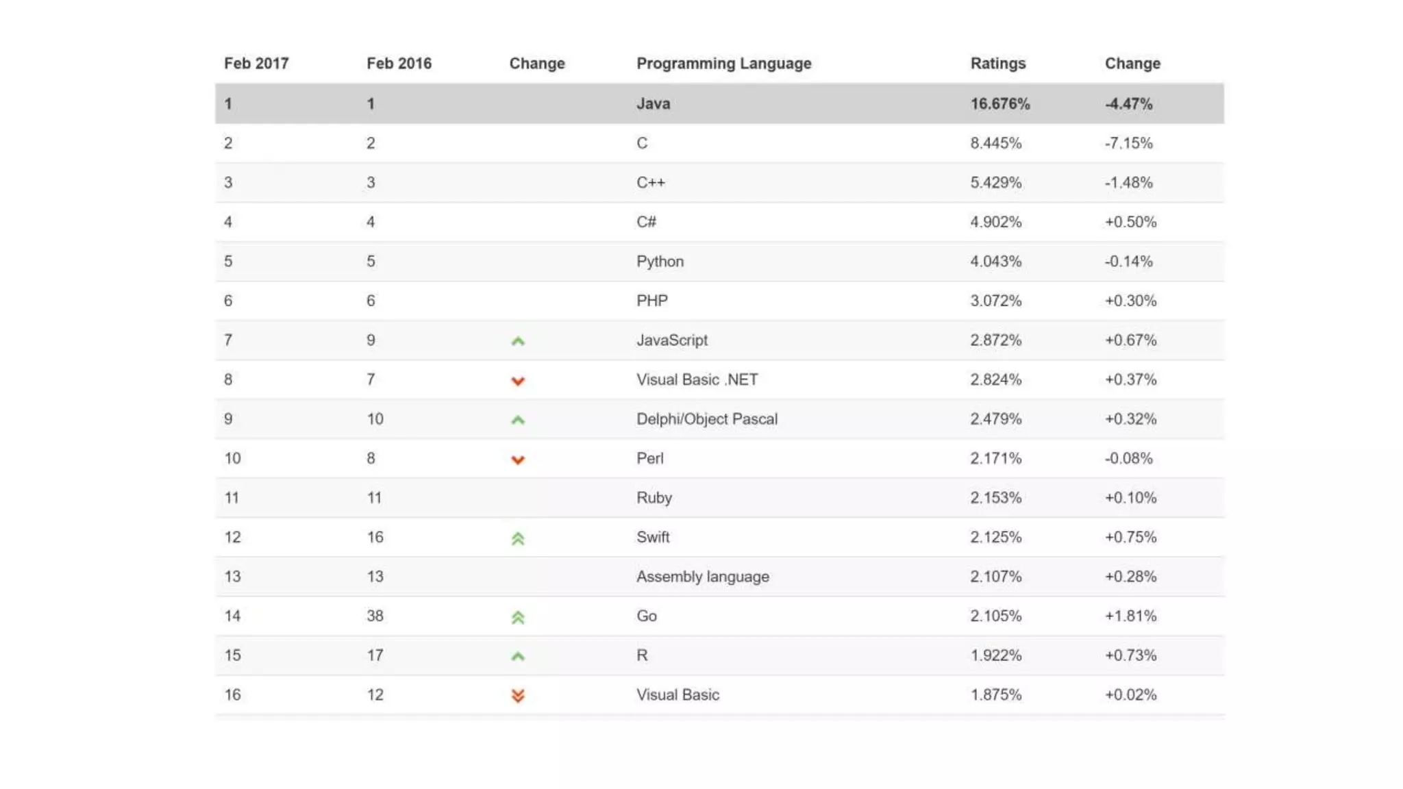Click the red down arrow in Perl row
The width and height of the screenshot is (1403, 789).
coord(518,460)
